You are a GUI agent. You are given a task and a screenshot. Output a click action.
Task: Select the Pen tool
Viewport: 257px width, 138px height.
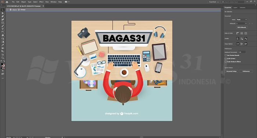click(x=3, y=16)
